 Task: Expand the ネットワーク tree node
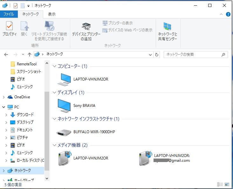click(x=4, y=171)
